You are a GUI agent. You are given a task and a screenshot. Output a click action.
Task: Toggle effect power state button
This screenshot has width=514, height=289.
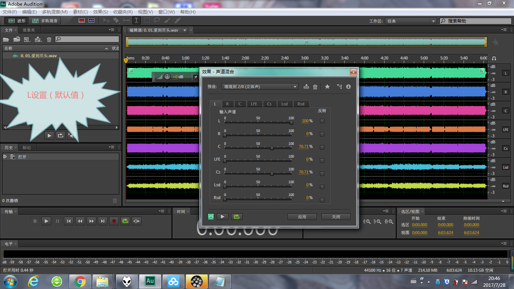coord(211,217)
